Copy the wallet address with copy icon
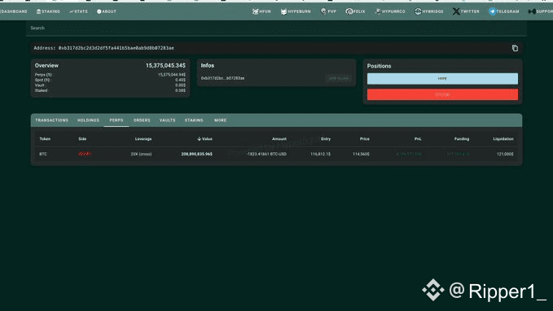Image resolution: width=553 pixels, height=311 pixels. [x=515, y=48]
